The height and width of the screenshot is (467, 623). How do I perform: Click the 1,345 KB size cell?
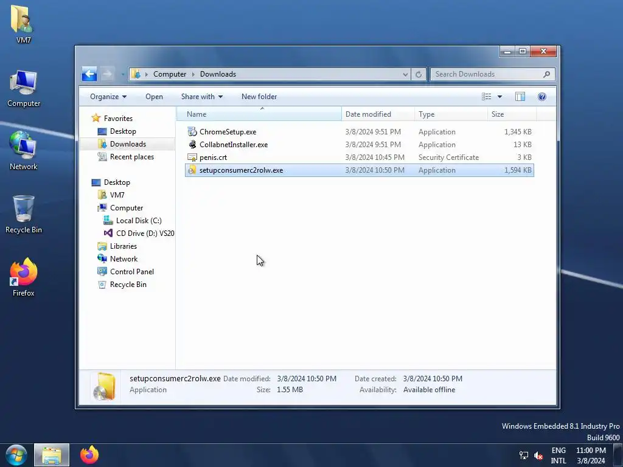coord(518,132)
